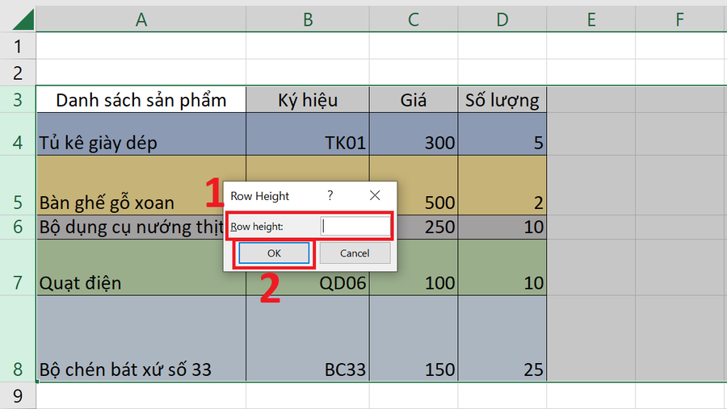Click cell 'TK01'
The width and height of the screenshot is (727, 409).
(308, 134)
